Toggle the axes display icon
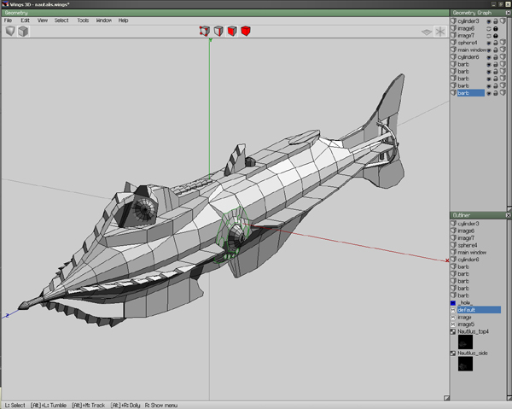Screen dimensions: 512x409 tap(440, 32)
